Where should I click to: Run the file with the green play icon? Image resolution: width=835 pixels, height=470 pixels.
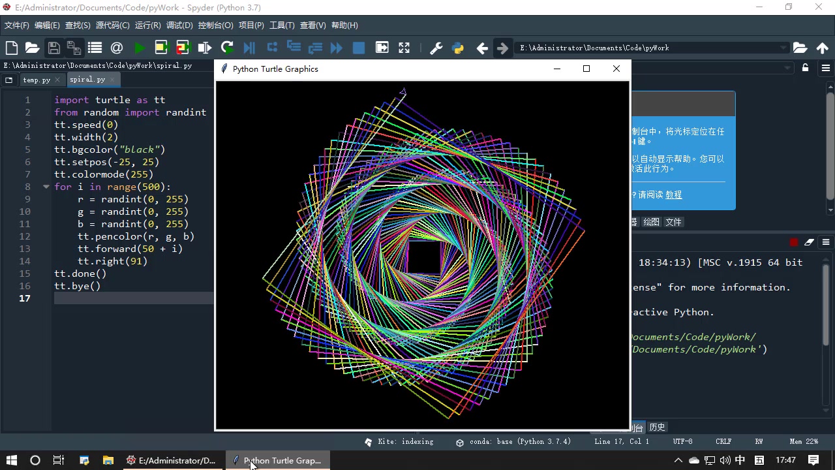(x=140, y=48)
